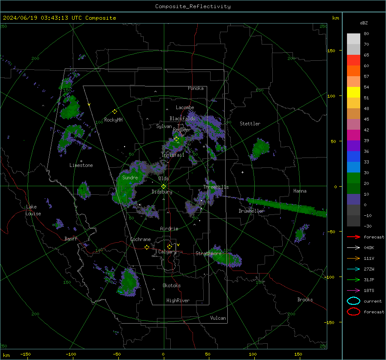The width and height of the screenshot is (386, 360).
Task: Select the yellow diamond marker above RockyMH
Action: (115, 112)
